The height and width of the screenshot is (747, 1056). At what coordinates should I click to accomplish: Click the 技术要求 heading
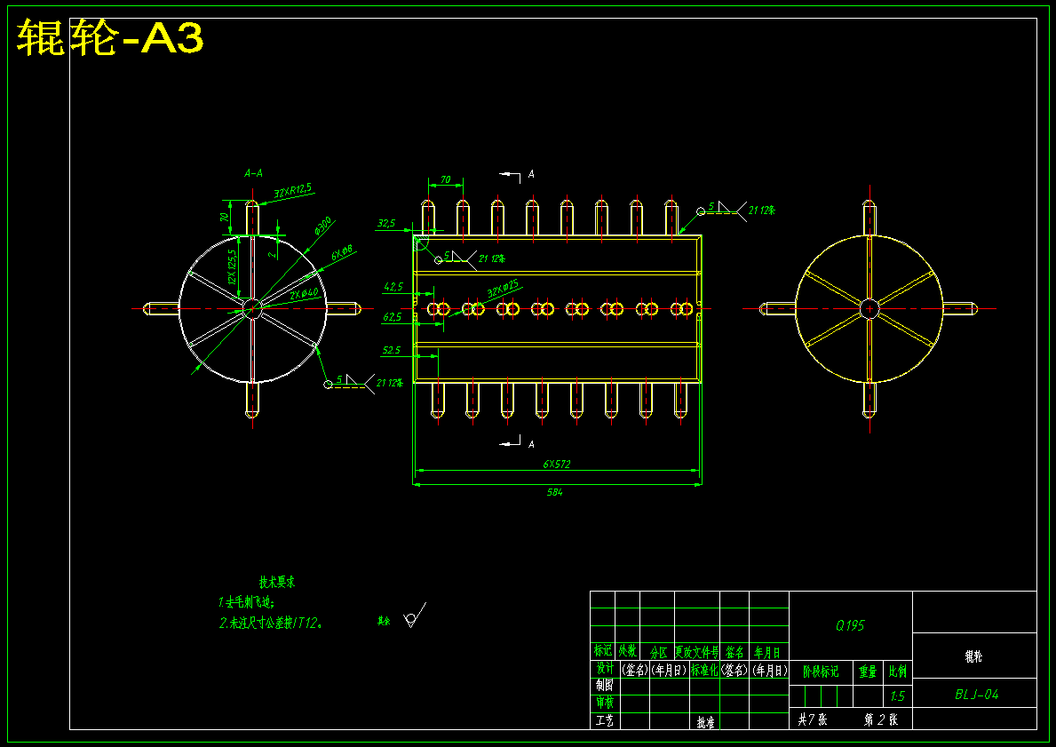tap(277, 582)
